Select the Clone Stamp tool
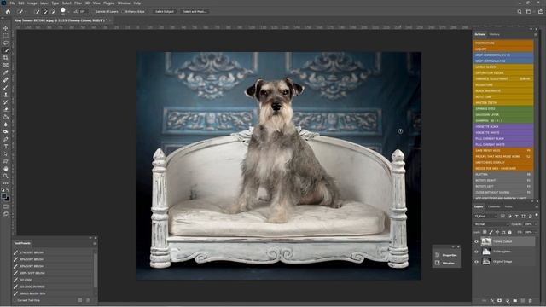This screenshot has width=546, height=307. coord(6,95)
